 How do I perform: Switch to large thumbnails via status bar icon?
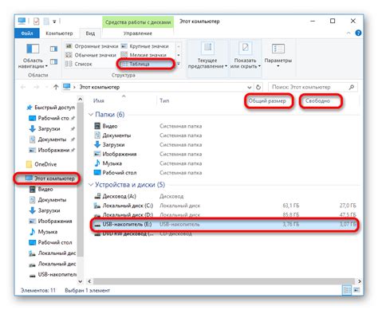coord(356,290)
